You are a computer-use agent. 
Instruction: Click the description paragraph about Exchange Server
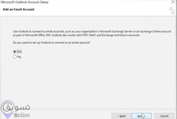tap(92, 33)
